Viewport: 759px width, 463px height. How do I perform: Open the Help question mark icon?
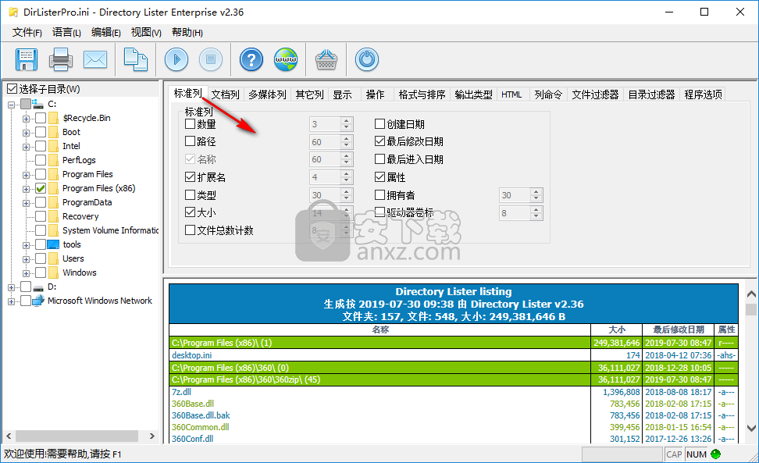pyautogui.click(x=251, y=59)
